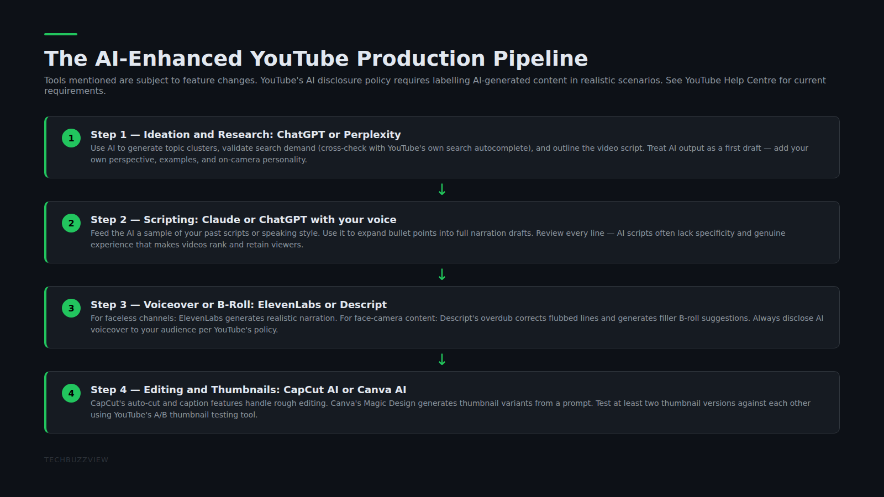
Task: Select the heading 'Step 3 — Voiceover or B-Roll: ElevenLabs or Descript'
Action: click(239, 305)
